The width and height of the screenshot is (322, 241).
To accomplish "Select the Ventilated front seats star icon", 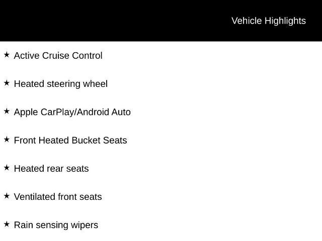I will [x=7, y=195].
